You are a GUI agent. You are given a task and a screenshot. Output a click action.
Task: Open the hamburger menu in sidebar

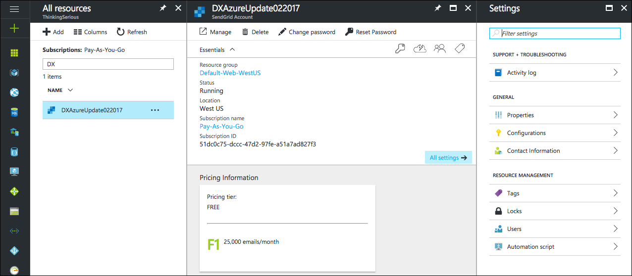point(14,9)
